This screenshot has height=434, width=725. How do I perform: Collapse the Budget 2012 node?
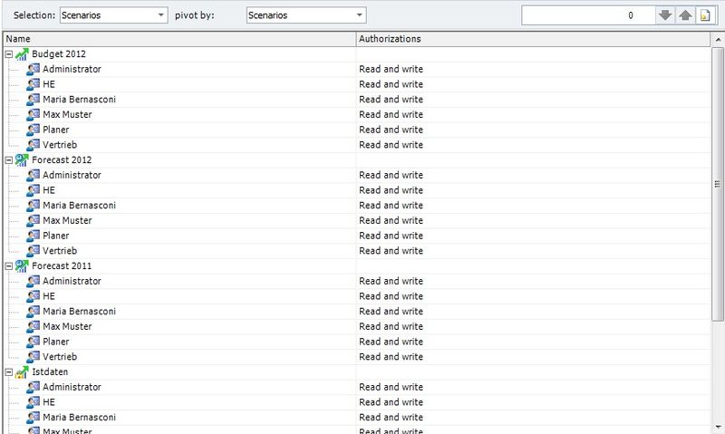(x=8, y=54)
